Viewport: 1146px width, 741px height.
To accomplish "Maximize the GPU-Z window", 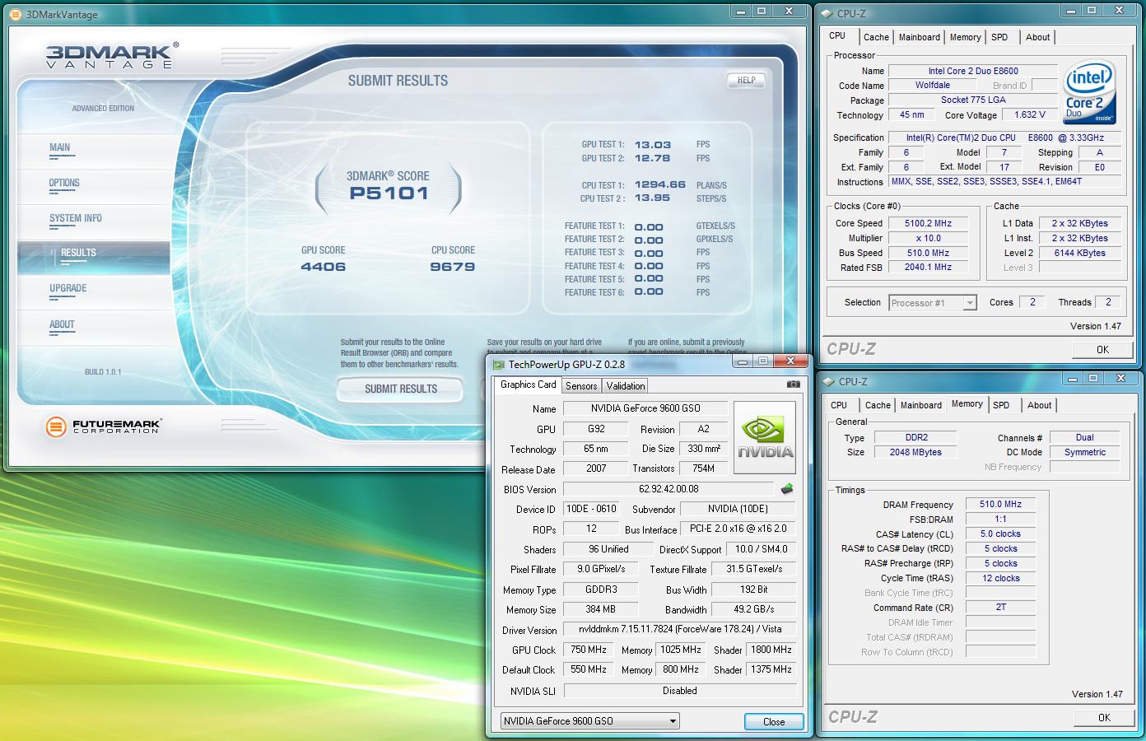I will tap(763, 361).
